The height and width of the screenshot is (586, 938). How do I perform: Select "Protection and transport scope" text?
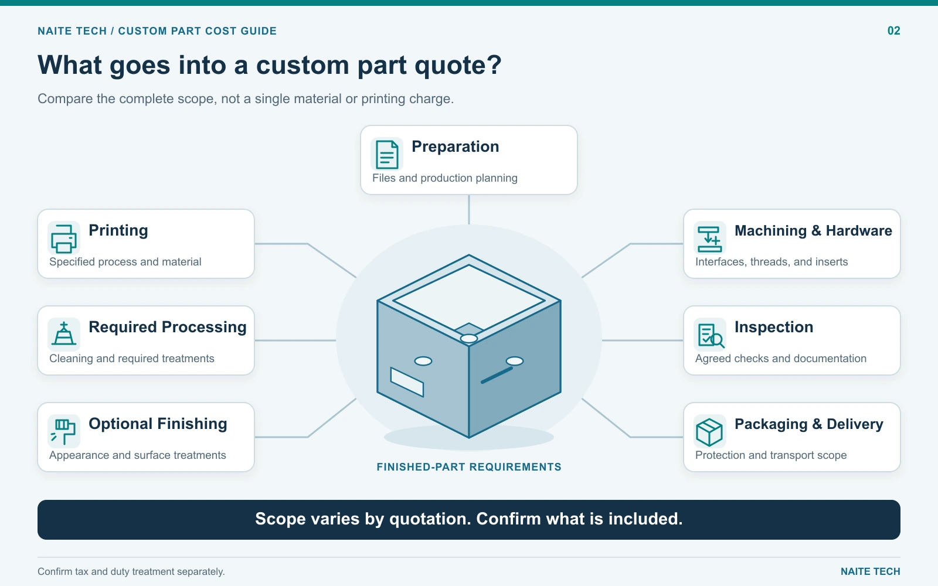click(x=771, y=455)
